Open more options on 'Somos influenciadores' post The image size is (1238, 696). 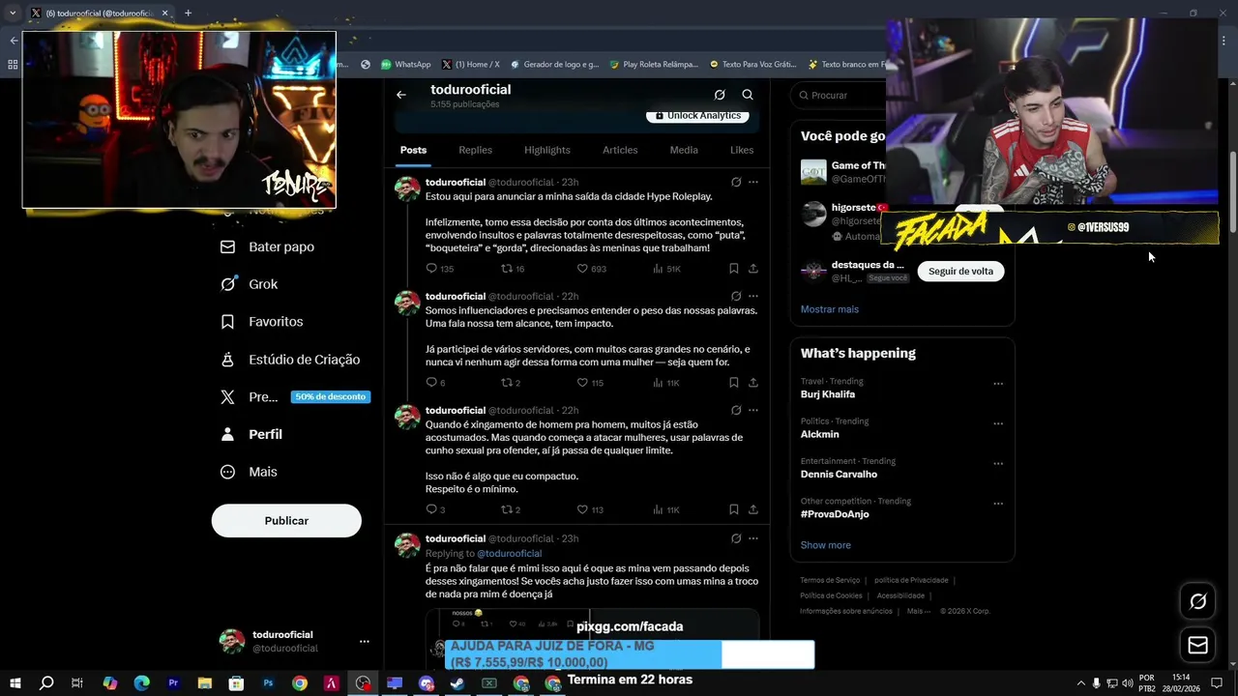pos(753,296)
